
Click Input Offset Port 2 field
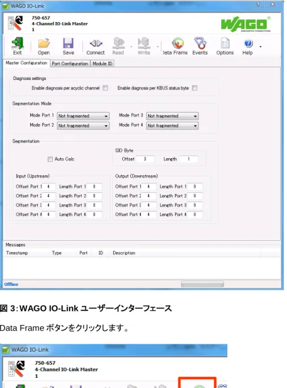tap(48, 196)
